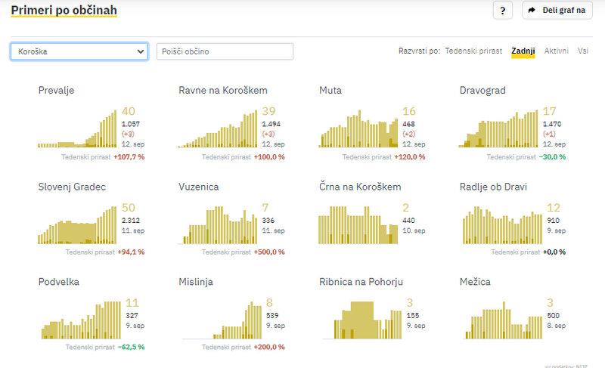Image resolution: width=605 pixels, height=368 pixels.
Task: Choose the Vsi sort option
Action: [x=583, y=51]
